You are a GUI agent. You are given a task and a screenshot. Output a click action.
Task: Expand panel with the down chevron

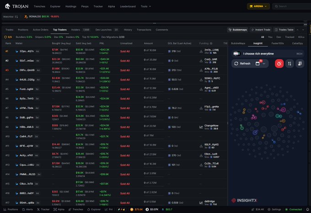tap(303, 30)
